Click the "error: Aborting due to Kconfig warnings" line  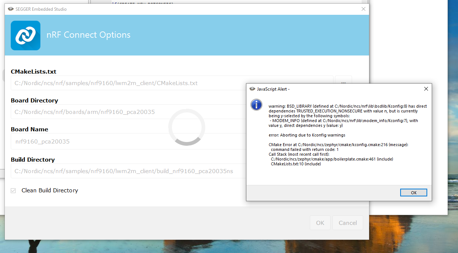[x=307, y=135]
